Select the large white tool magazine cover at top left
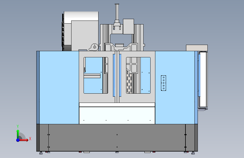 tap(81, 17)
